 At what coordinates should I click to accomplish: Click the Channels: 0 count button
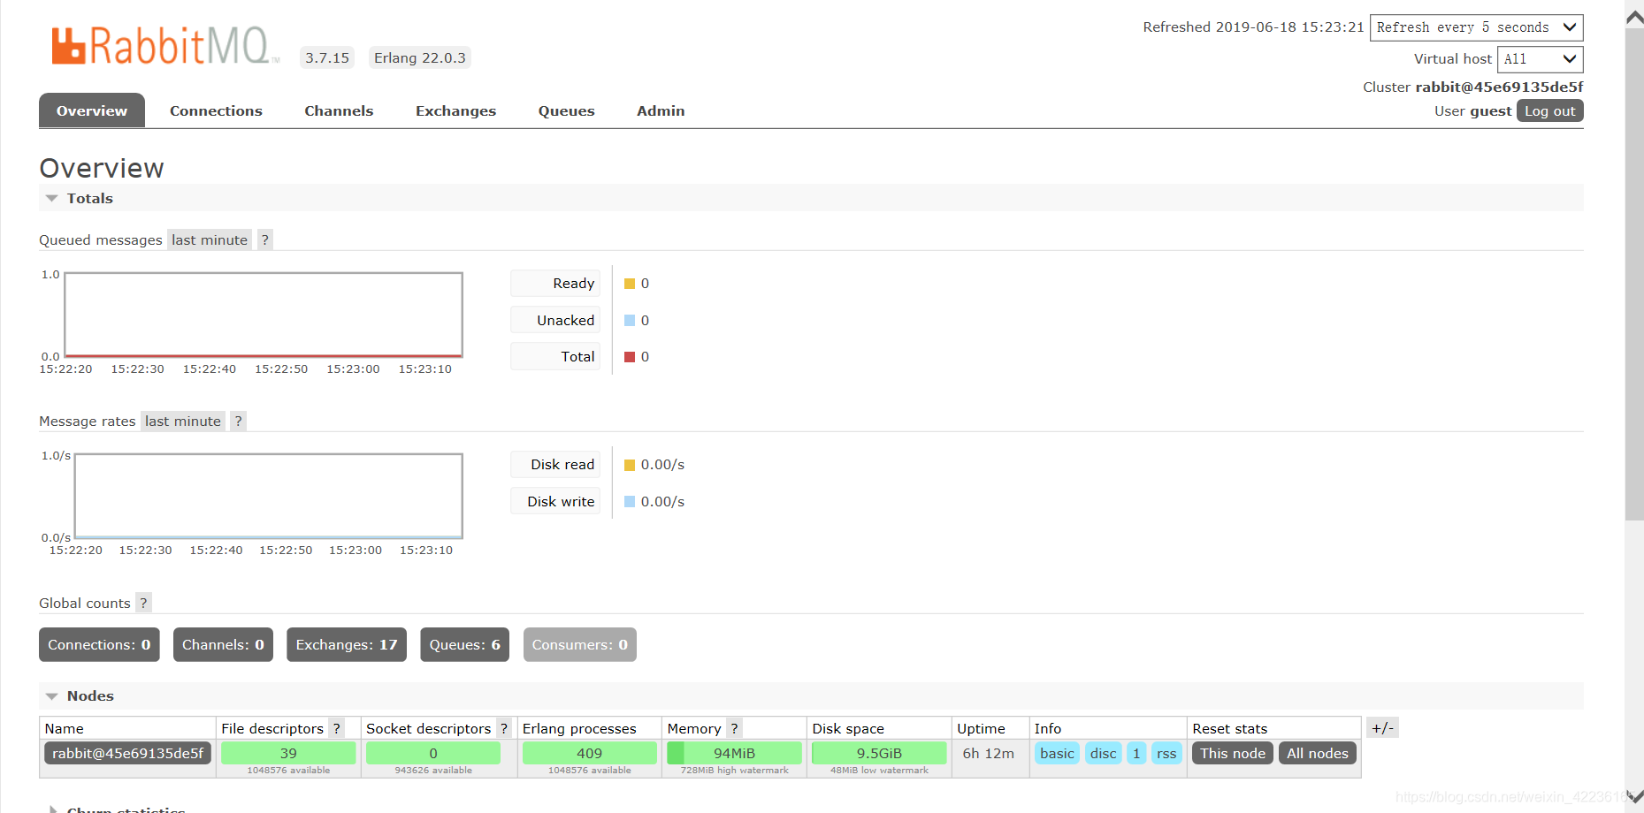pyautogui.click(x=223, y=644)
